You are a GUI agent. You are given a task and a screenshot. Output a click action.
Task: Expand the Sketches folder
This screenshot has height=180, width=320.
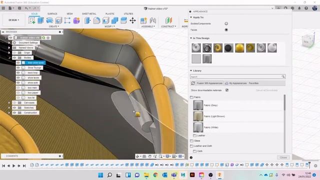(x=9, y=107)
